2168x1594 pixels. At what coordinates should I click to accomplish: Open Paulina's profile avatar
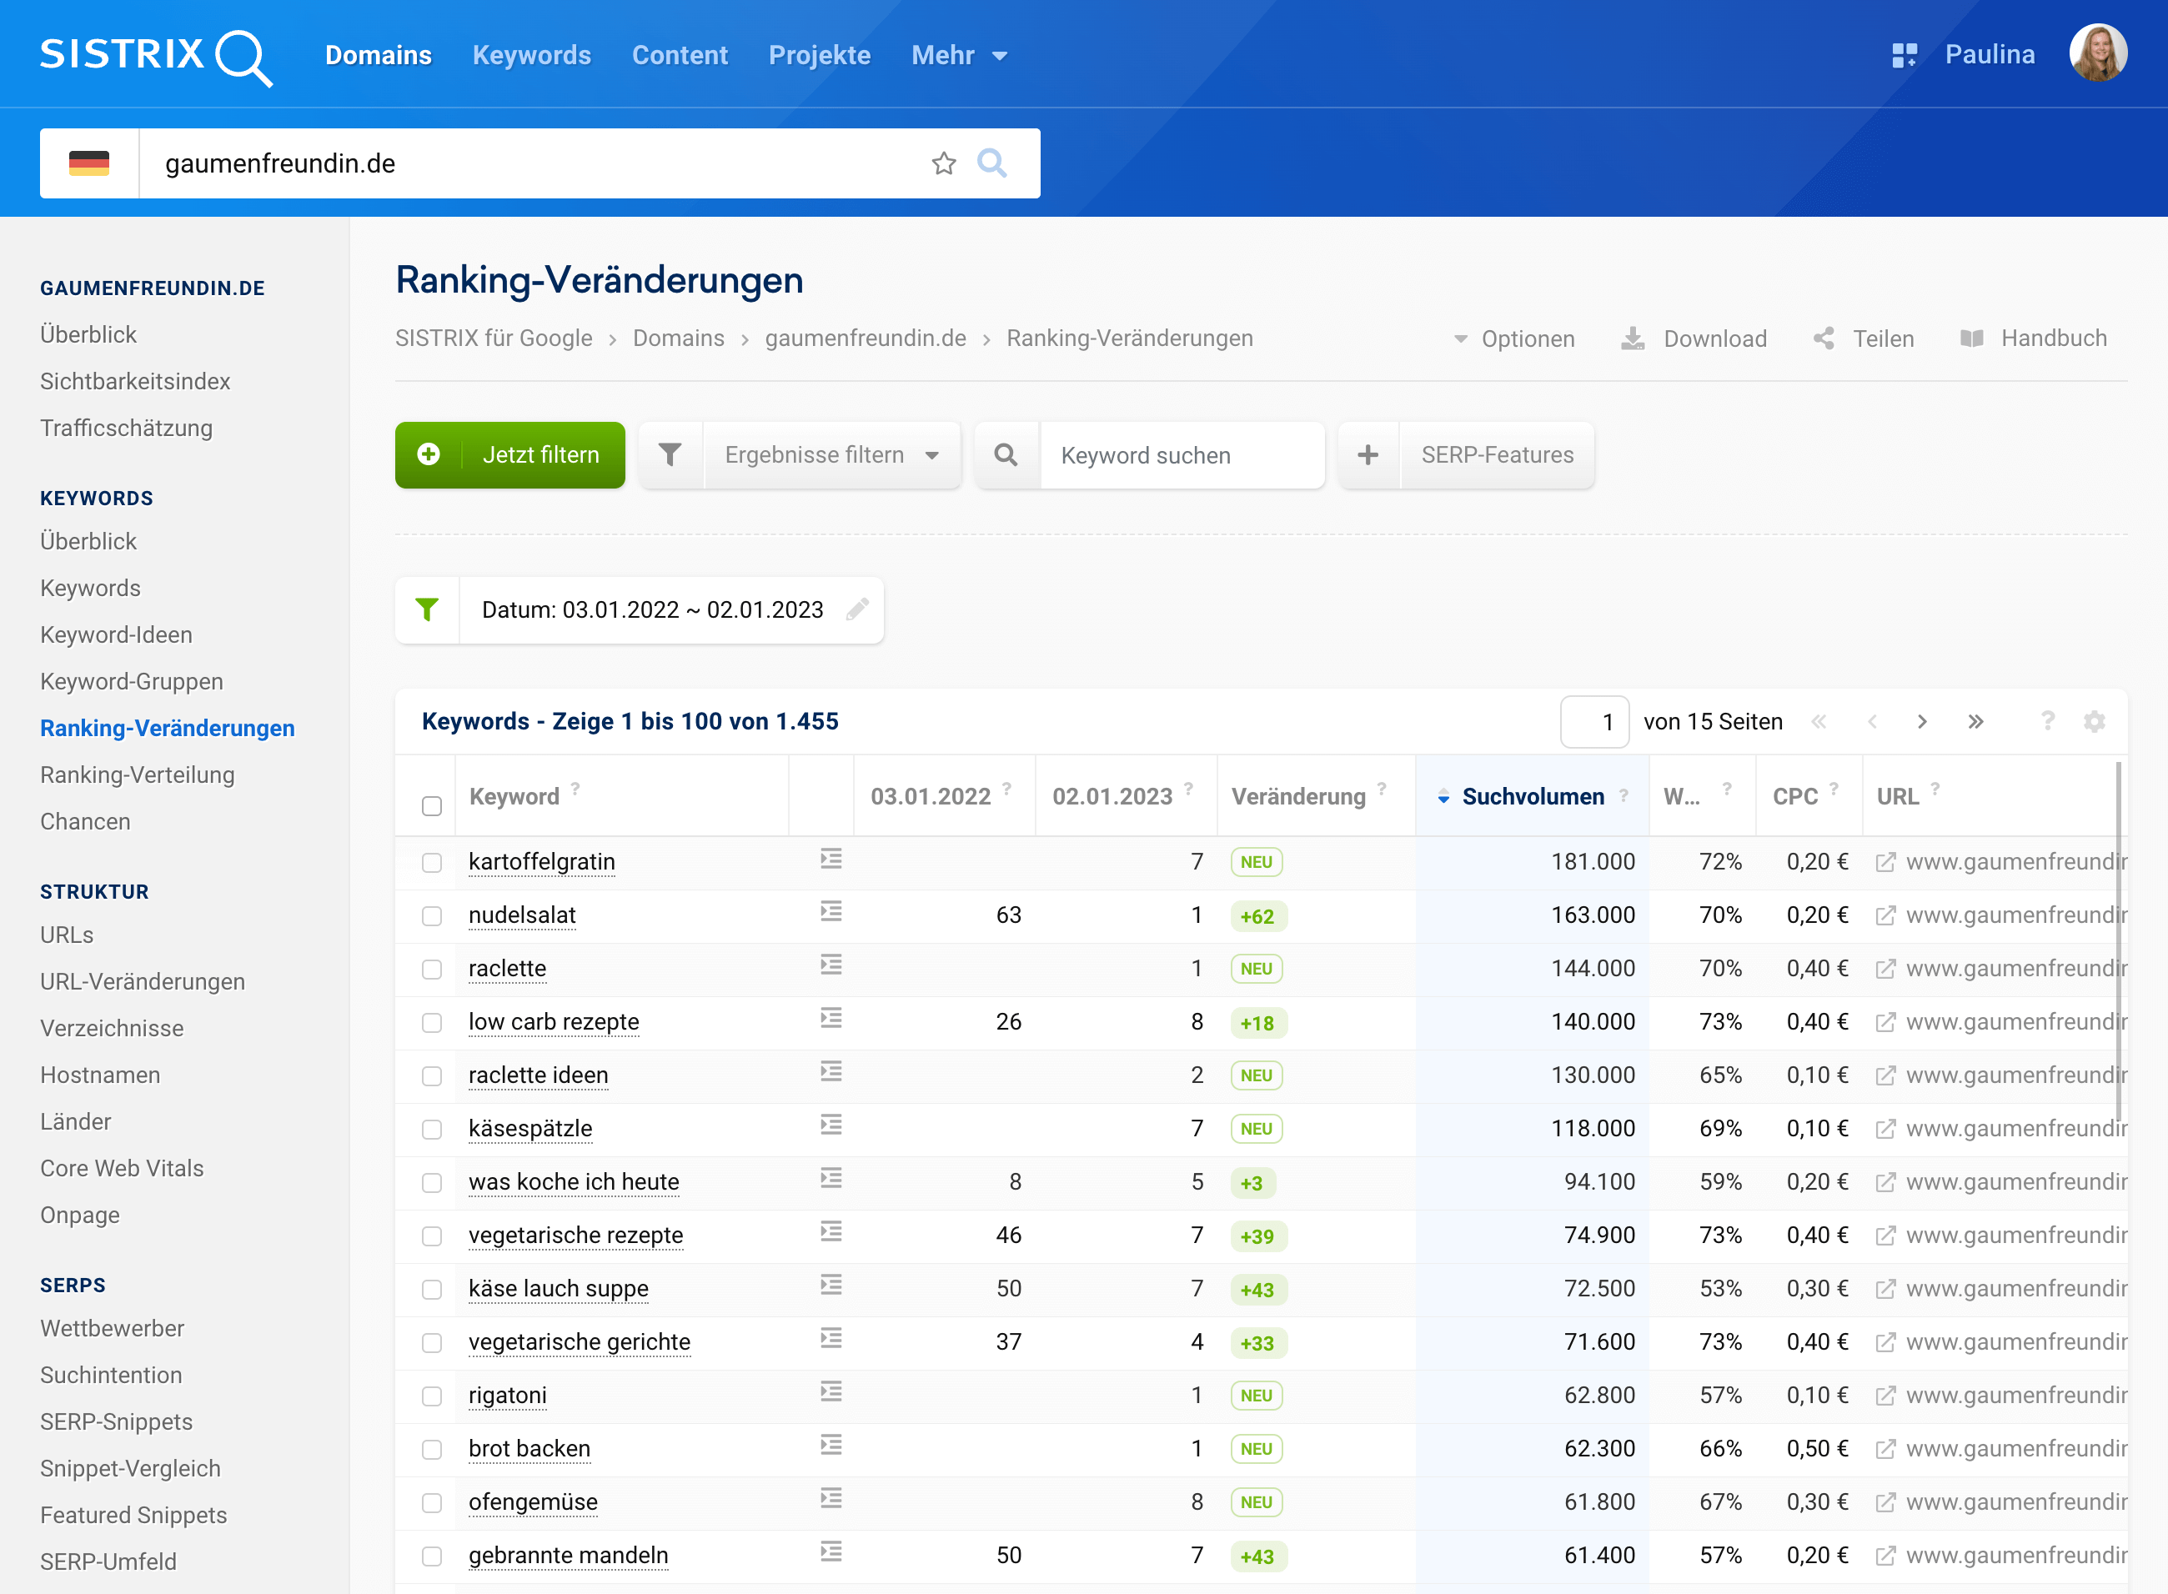(2098, 53)
